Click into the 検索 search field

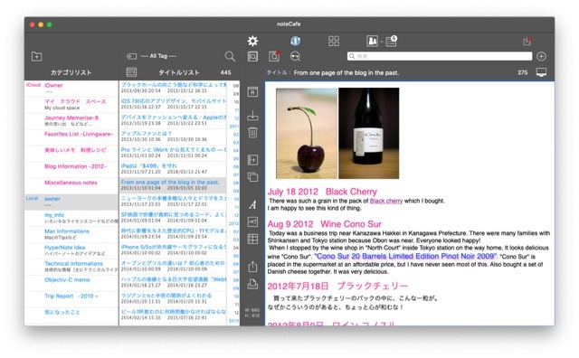(x=440, y=56)
